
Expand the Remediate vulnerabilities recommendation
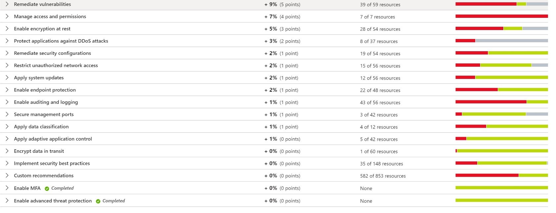(7, 4)
